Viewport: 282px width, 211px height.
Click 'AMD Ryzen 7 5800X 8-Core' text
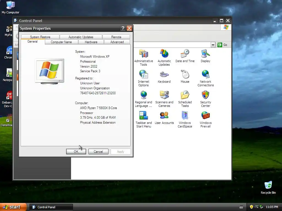pos(99,108)
